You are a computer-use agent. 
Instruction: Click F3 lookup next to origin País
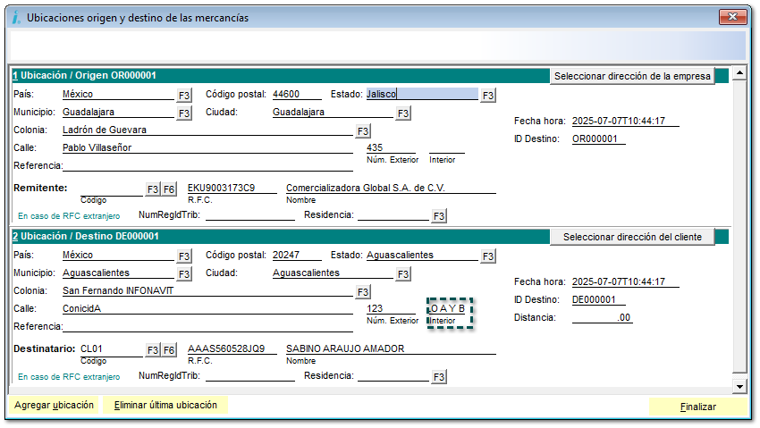183,95
